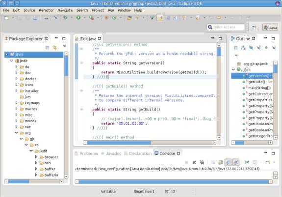Click Remove All Terminated Launches console icon
282x197 pixels.
pos(202,162)
